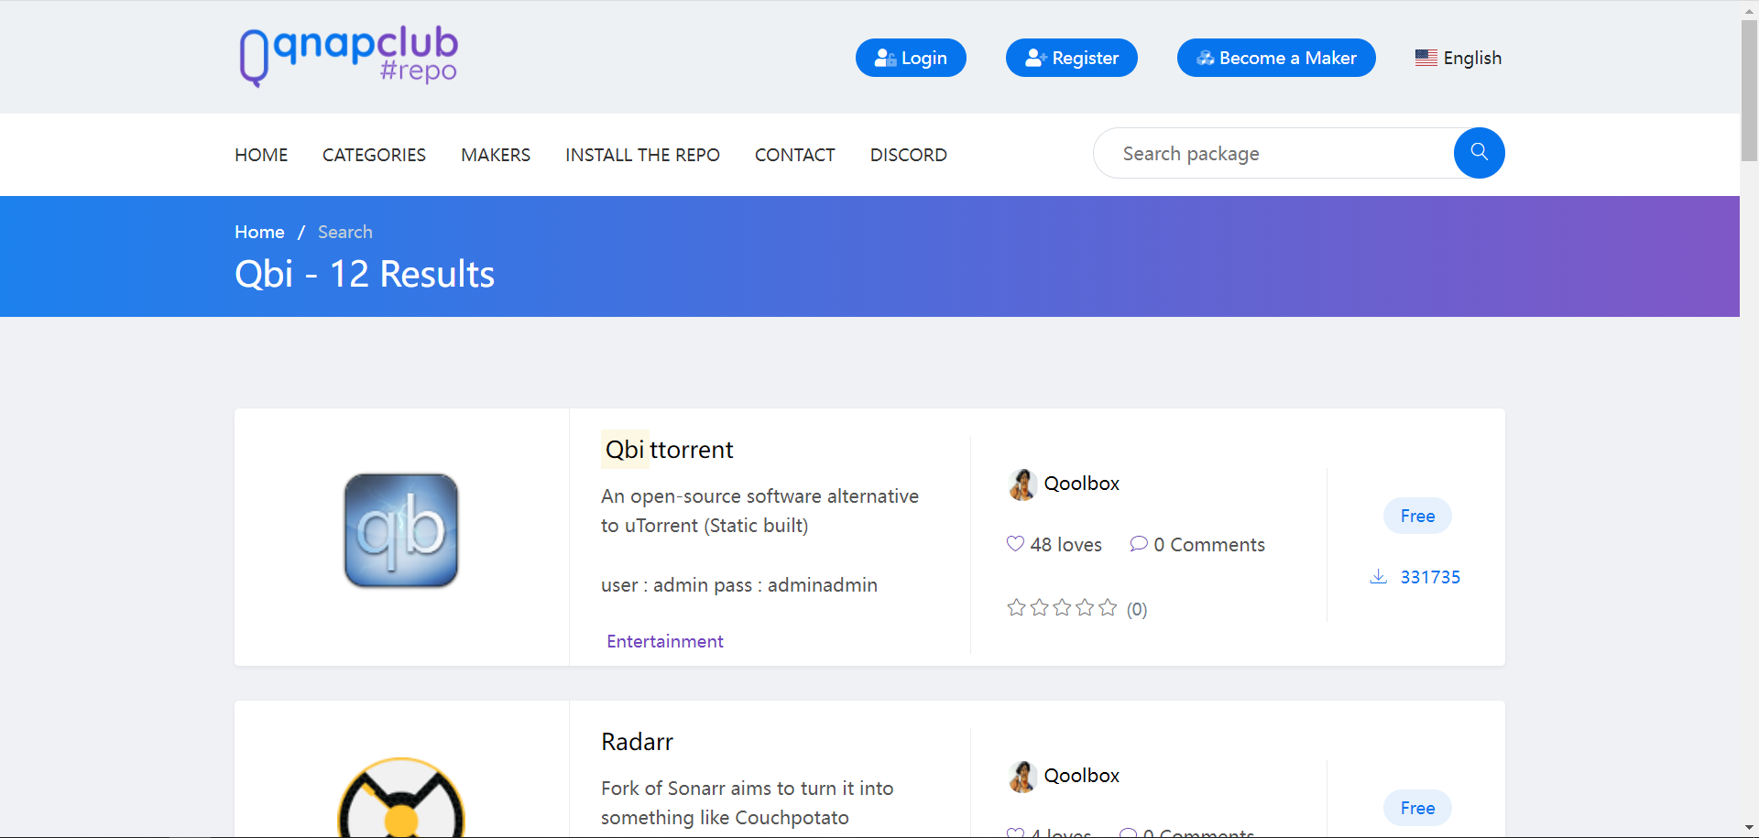1759x838 pixels.
Task: Click the US flag language icon
Action: (1426, 58)
